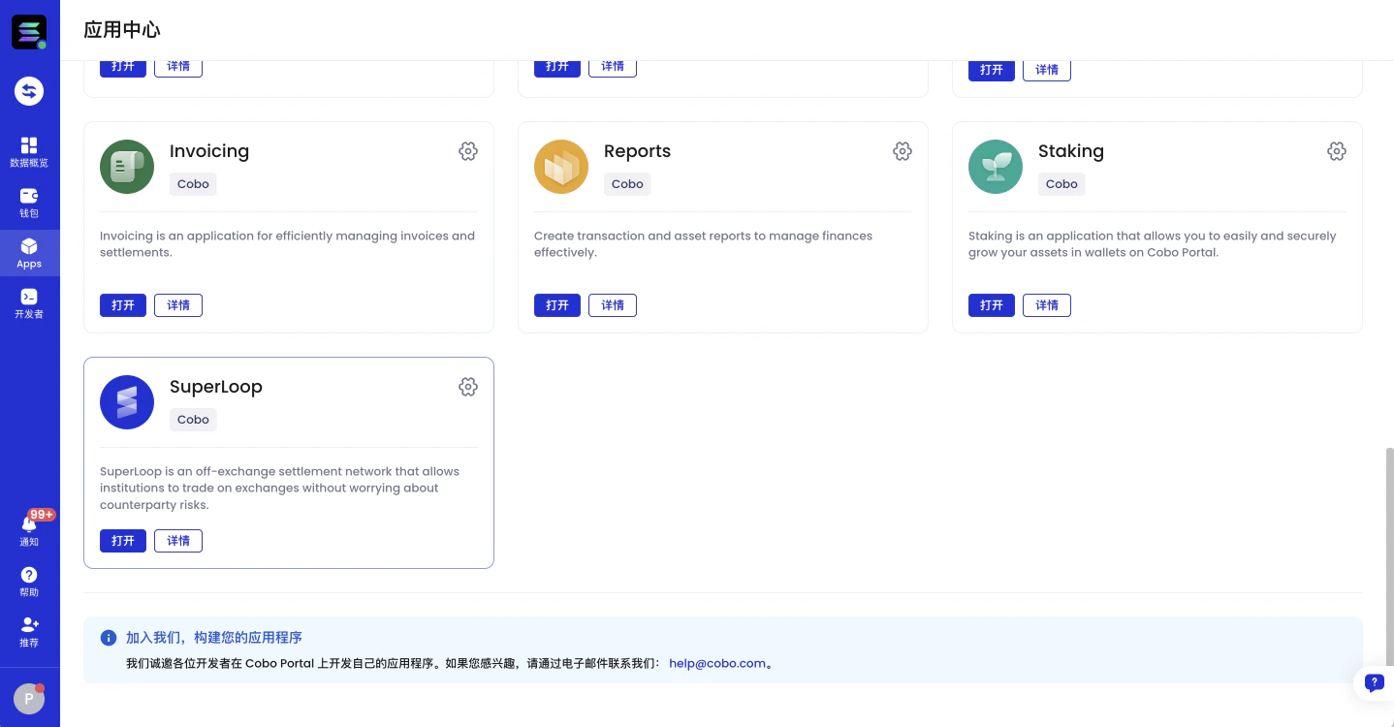Screen dimensions: 1394x727
Task: Click the Cobo tag under Staking
Action: (1061, 184)
